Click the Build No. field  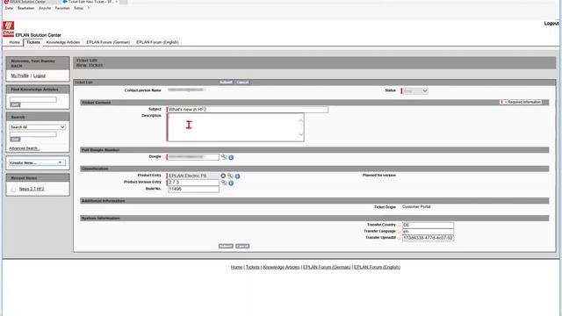point(193,189)
